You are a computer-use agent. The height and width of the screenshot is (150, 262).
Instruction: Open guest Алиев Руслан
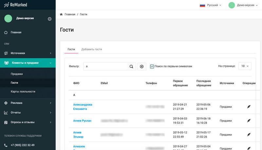point(82,121)
